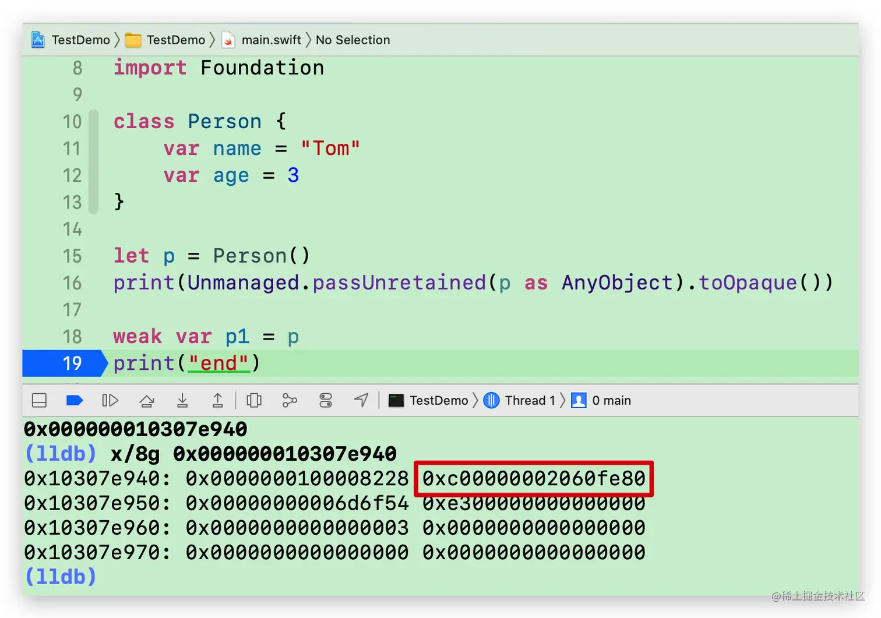Image resolution: width=881 pixels, height=618 pixels.
Task: Click the passUnretained method call
Action: point(399,283)
